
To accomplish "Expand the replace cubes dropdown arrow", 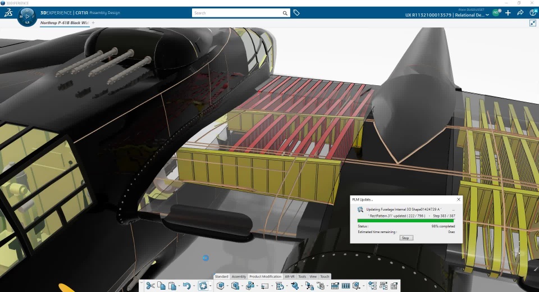I will point(257,286).
